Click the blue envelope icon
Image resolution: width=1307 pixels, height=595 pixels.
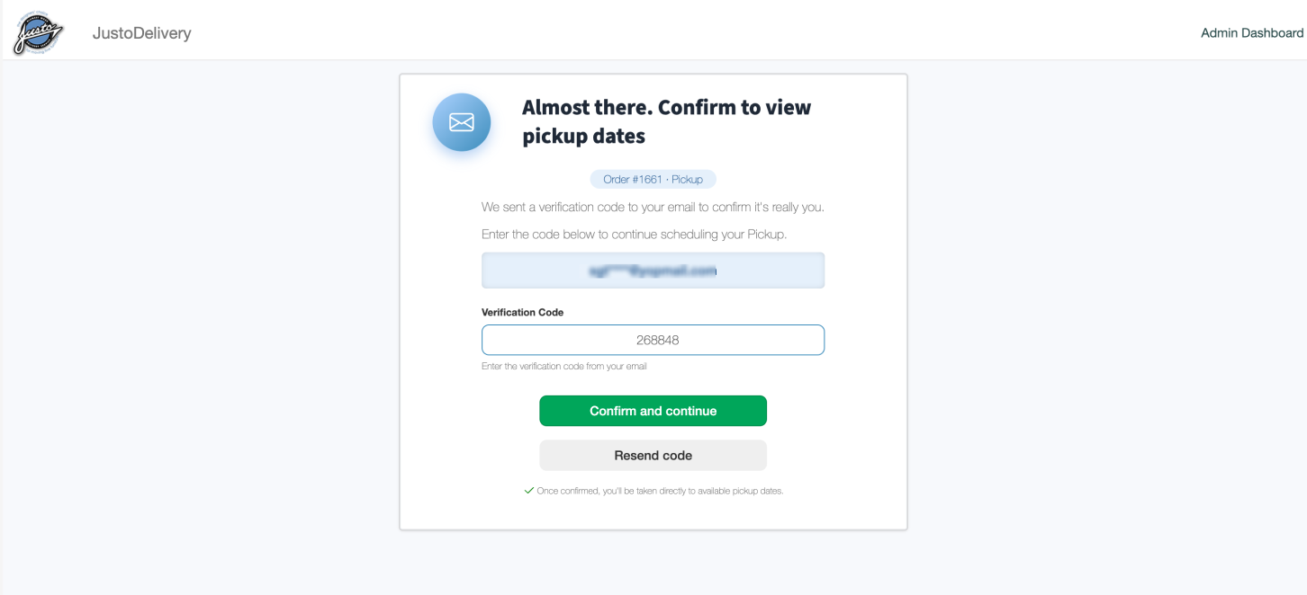462,122
